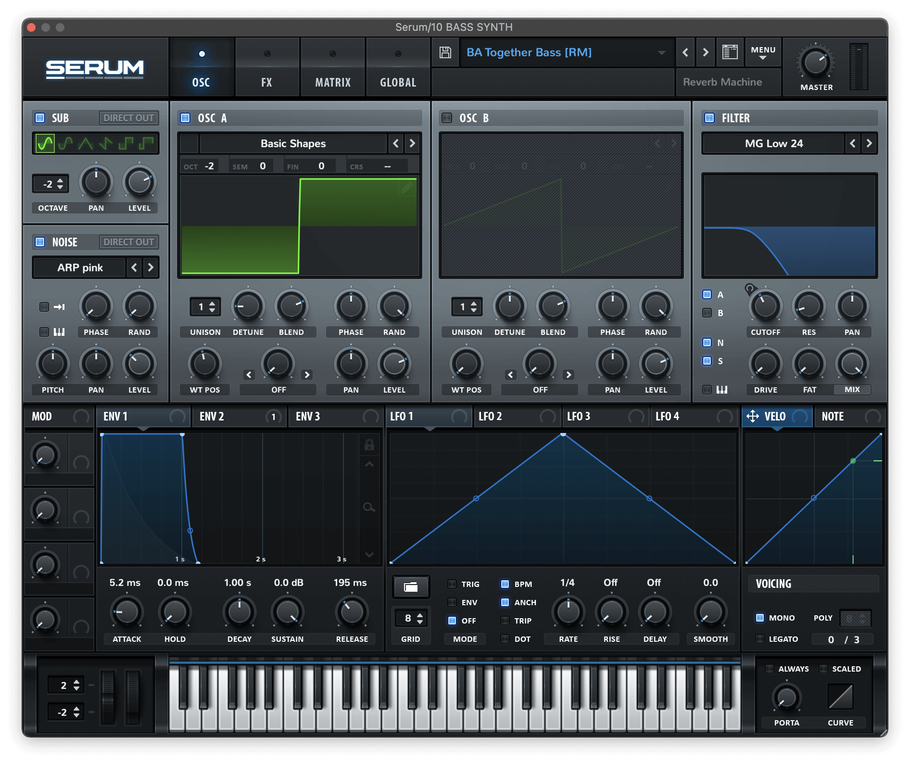The image size is (910, 763).
Task: Expand the preset name dropdown arrow
Action: tap(662, 52)
